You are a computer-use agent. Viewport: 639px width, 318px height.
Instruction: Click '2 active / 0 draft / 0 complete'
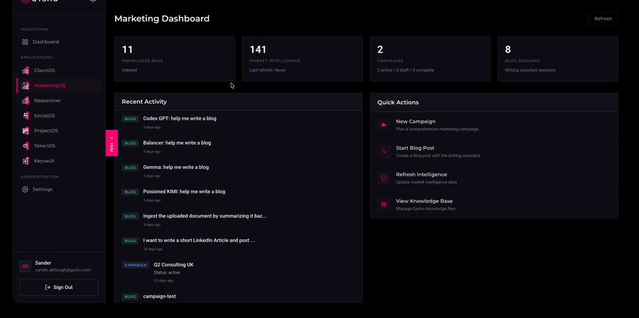pyautogui.click(x=405, y=70)
